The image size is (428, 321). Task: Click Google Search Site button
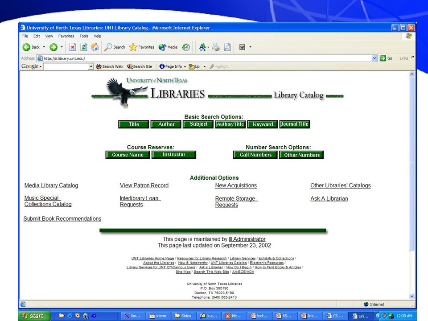click(140, 66)
